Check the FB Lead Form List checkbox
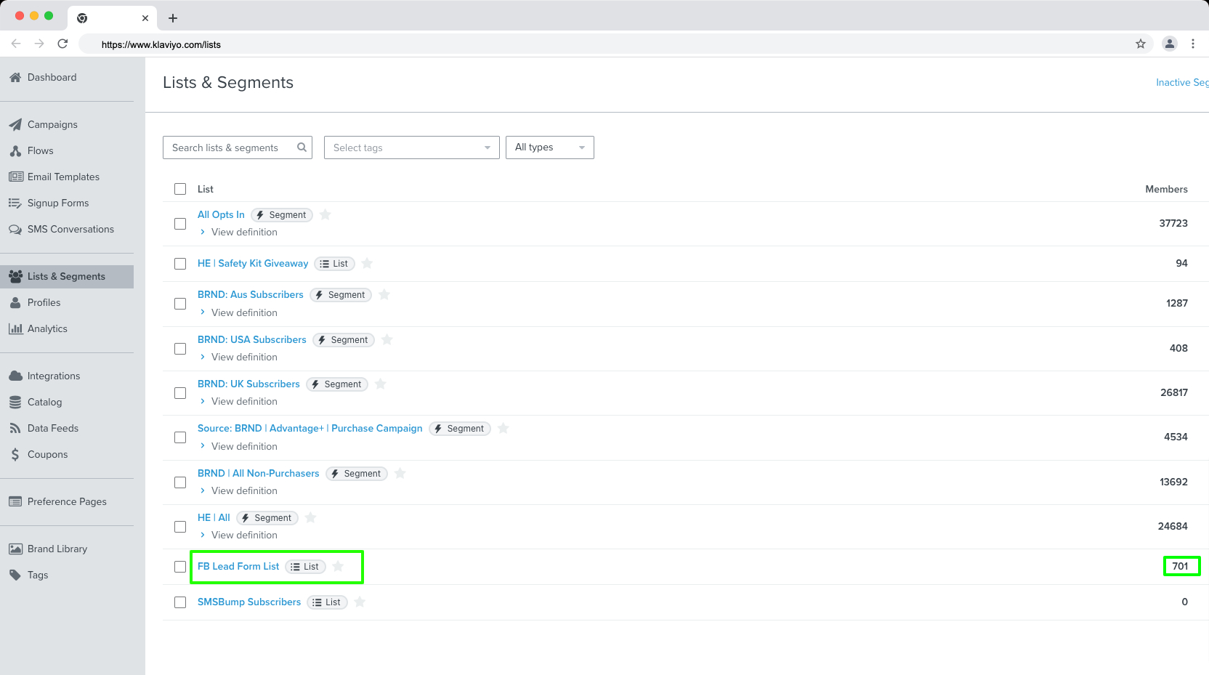The height and width of the screenshot is (675, 1209). [180, 567]
